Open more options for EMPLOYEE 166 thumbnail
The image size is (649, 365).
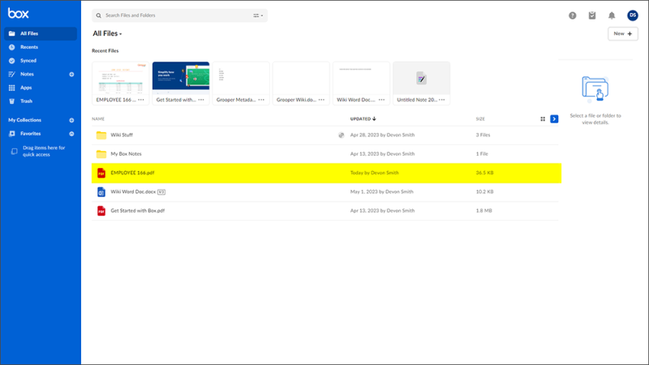(141, 100)
